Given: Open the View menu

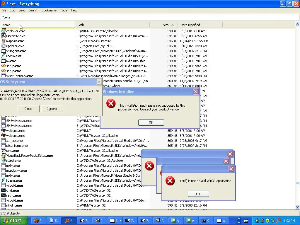Looking at the screenshot, I should point(22,10).
